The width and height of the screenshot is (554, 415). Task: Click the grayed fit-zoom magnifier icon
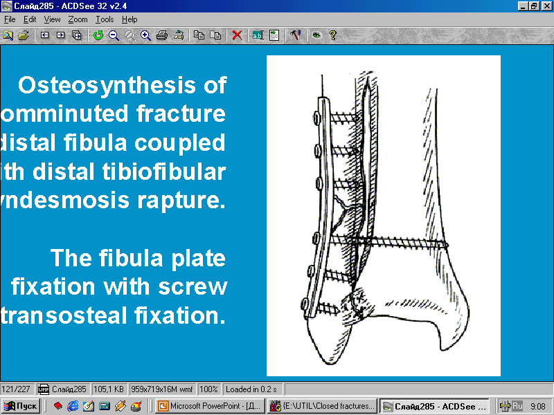[x=129, y=35]
